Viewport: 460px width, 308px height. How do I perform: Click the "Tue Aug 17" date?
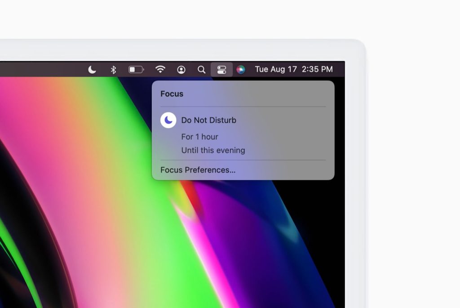click(276, 70)
